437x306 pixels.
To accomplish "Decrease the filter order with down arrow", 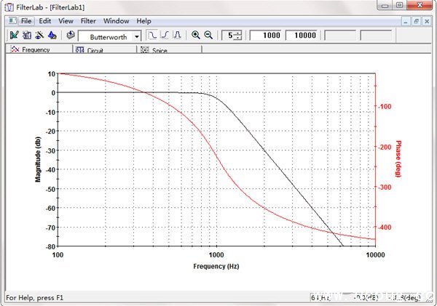I will (237, 39).
